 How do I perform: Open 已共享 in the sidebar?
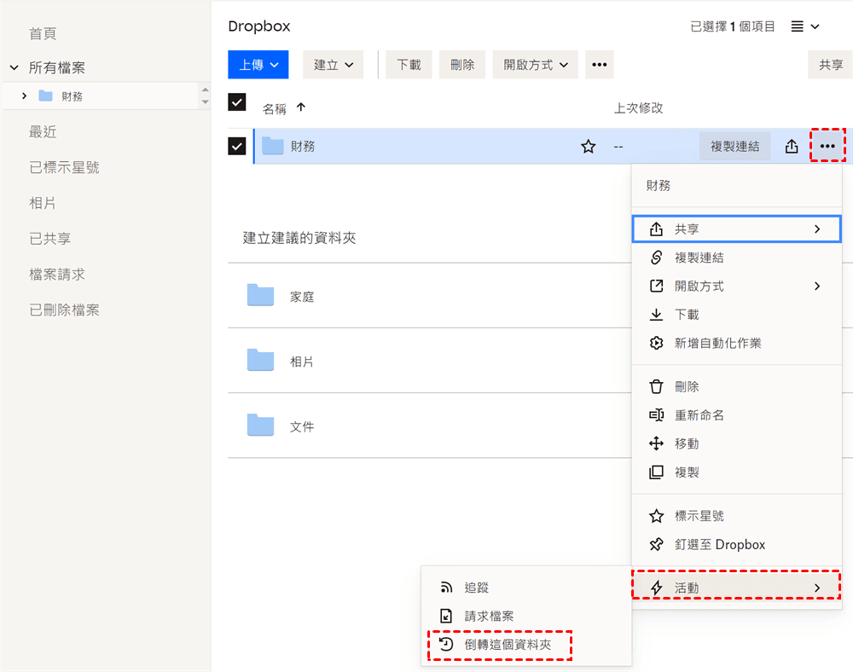(50, 239)
